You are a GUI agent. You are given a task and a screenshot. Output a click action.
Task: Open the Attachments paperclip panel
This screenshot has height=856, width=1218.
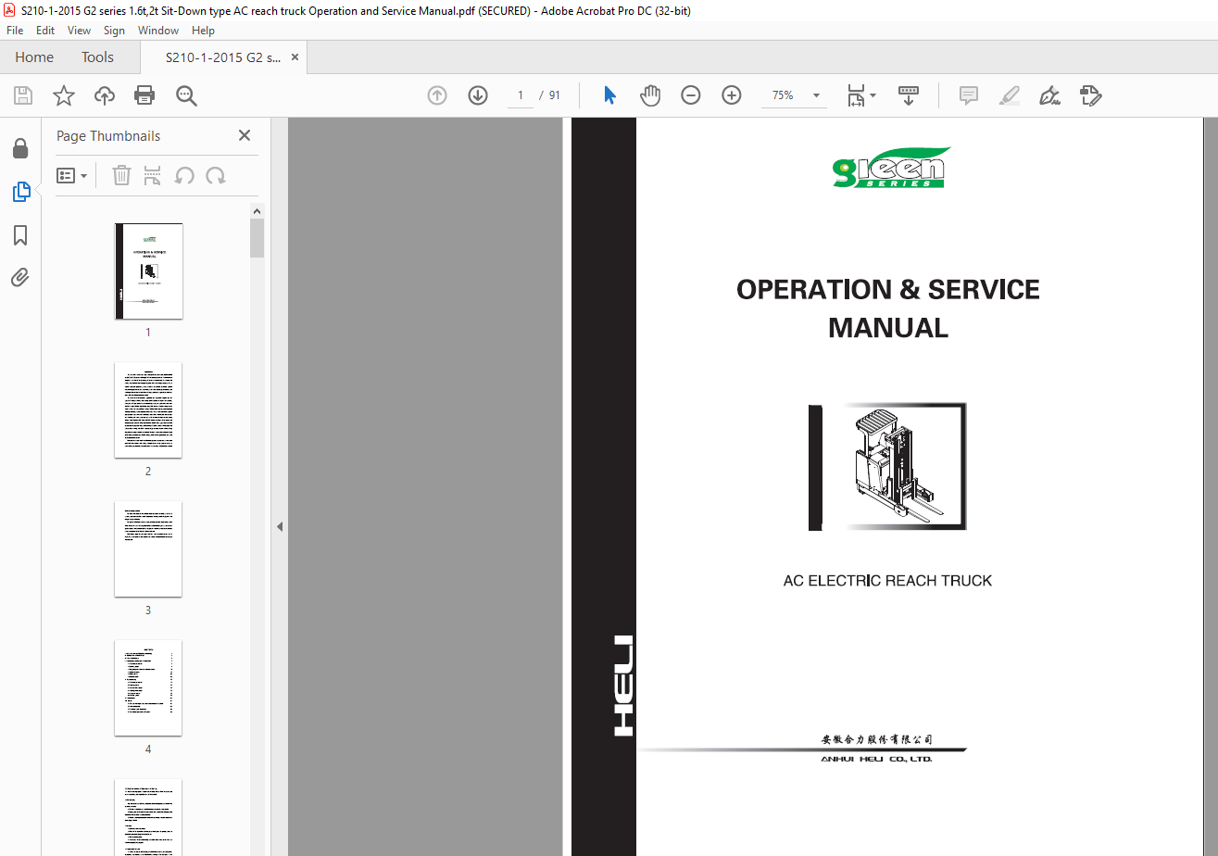pos(20,277)
